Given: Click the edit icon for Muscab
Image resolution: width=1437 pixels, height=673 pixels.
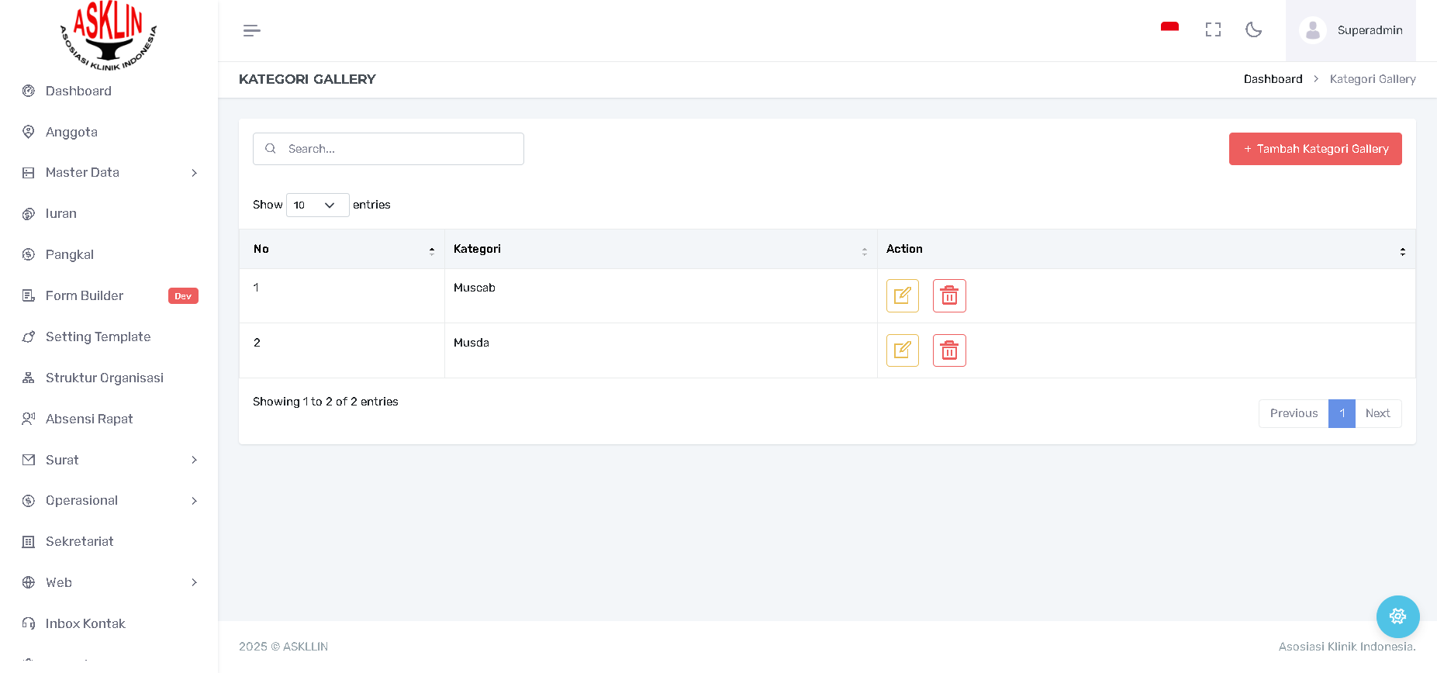Looking at the screenshot, I should (902, 295).
